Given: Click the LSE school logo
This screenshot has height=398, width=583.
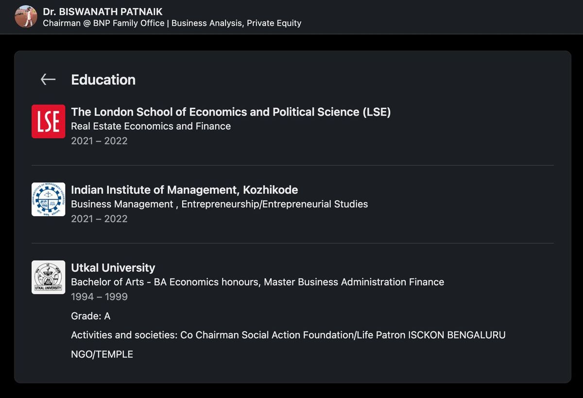Looking at the screenshot, I should click(48, 121).
